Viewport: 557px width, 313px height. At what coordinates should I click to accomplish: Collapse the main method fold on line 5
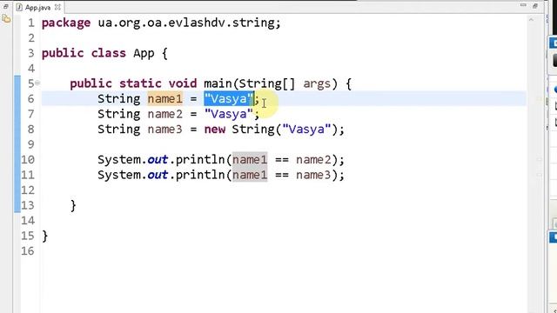(37, 83)
